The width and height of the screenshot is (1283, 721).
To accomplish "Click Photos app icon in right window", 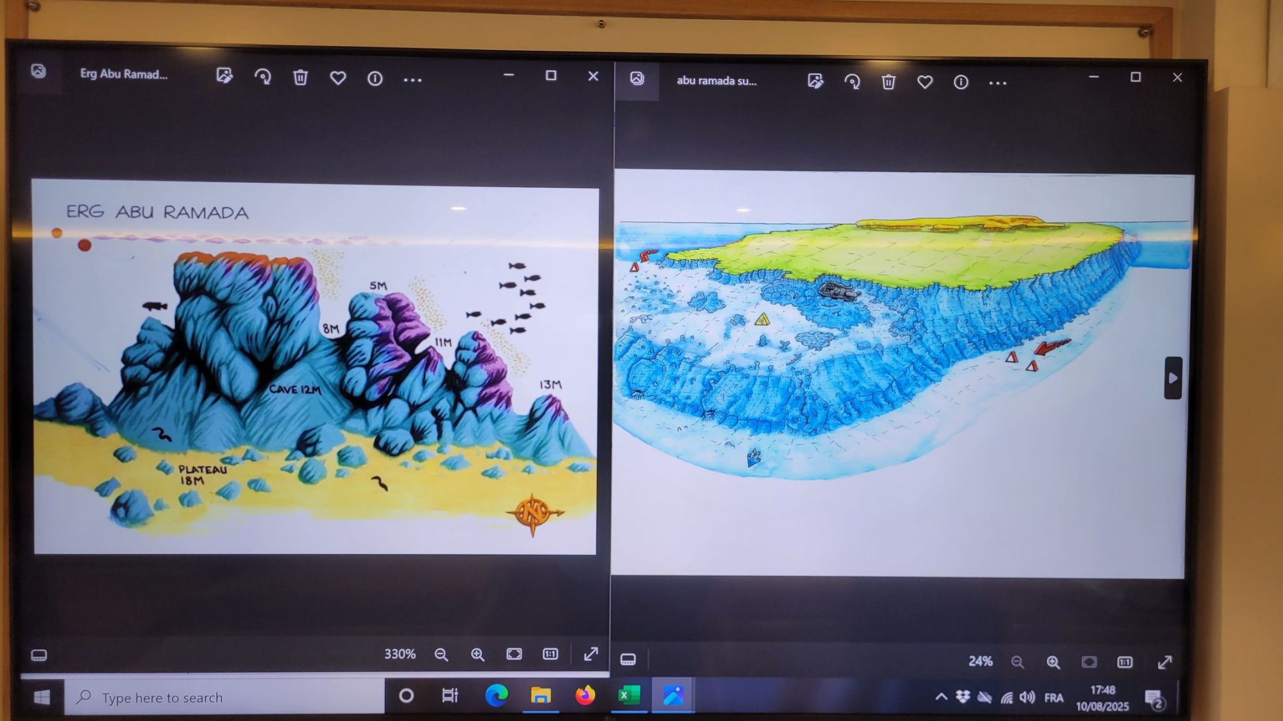I will 636,78.
